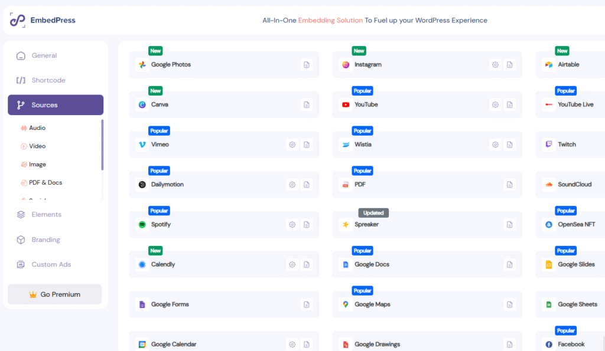
Task: Open documentation icon for Canva
Action: pyautogui.click(x=307, y=105)
